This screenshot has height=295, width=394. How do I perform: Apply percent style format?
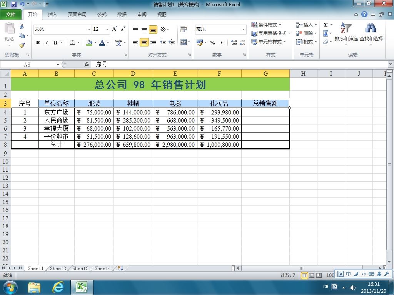[212, 43]
